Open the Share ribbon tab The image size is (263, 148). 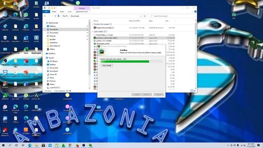(62, 12)
